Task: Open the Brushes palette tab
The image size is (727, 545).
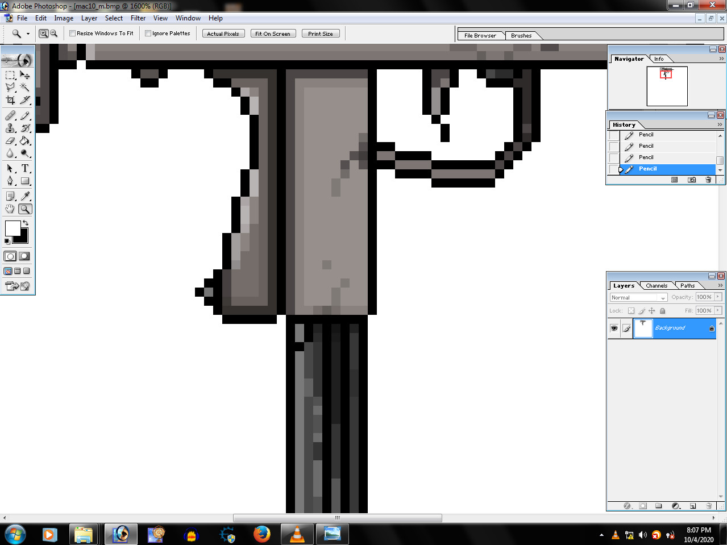Action: [521, 35]
